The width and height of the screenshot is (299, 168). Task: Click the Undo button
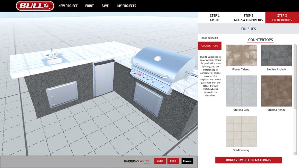point(160,161)
